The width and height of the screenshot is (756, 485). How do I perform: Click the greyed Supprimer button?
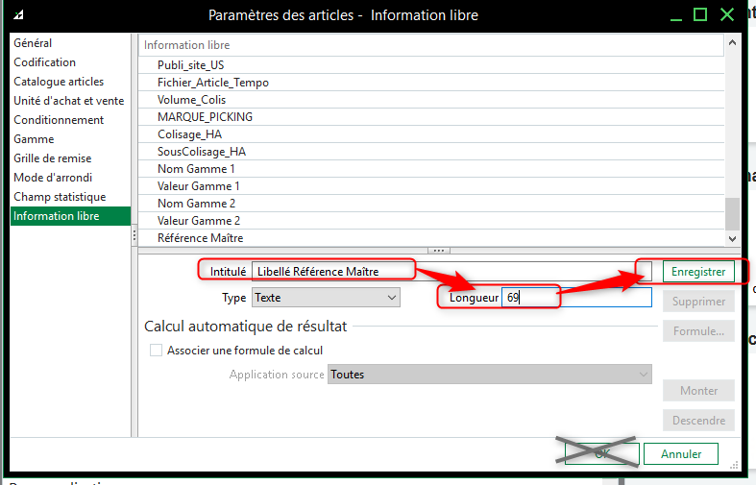(x=698, y=302)
